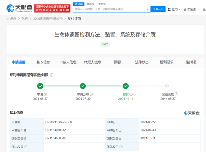Switch to the 摘要 tab

pyautogui.click(x=117, y=62)
